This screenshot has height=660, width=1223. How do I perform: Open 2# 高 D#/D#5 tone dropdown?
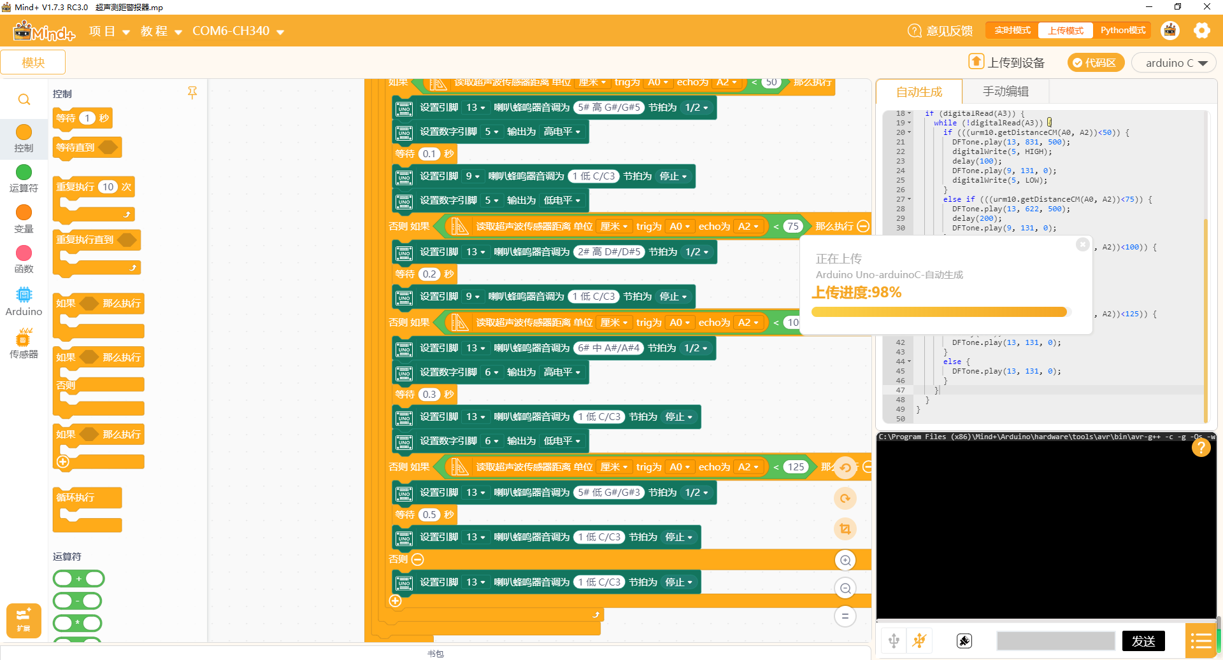coord(608,252)
